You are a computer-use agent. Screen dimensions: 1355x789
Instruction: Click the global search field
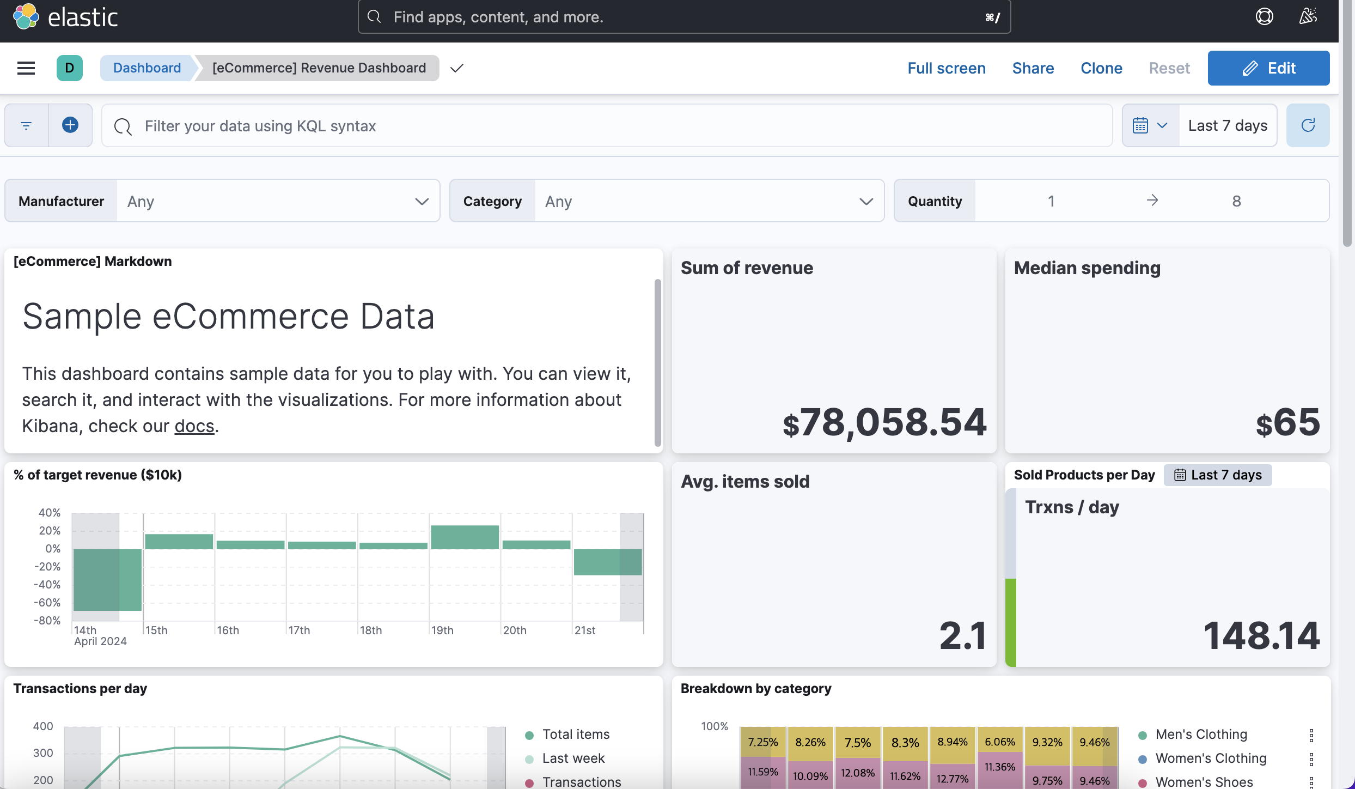684,17
